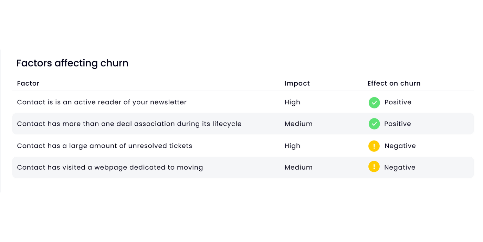
Task: Click the green checkmark icon for newsletter reader
Action: tap(374, 103)
